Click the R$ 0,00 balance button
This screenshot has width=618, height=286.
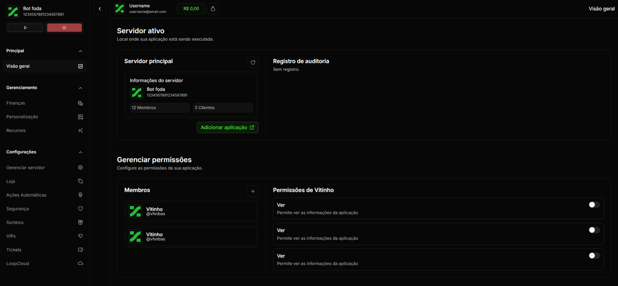tap(191, 9)
